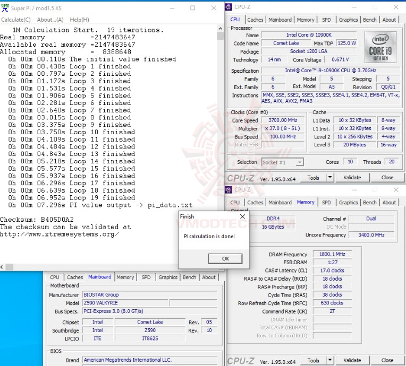Click horizontal scrollbar thumb in Super PI
Viewport: 406px width, 366px height.
point(10,267)
